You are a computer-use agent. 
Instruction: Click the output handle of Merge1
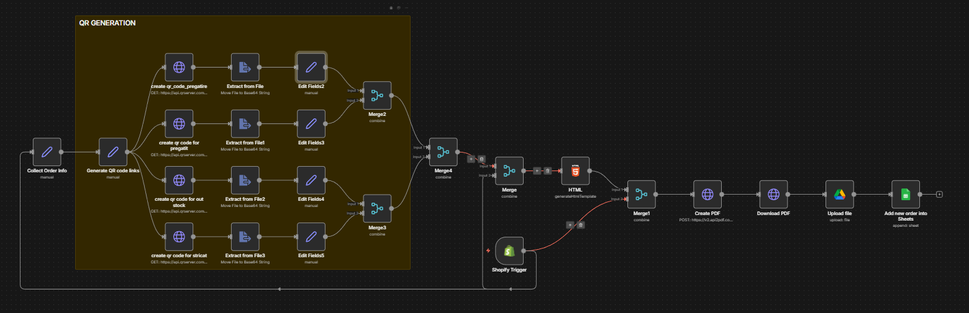657,195
